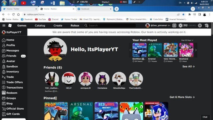The image size is (213, 120).
Task: Open friend Homeless avatar
Action: (x=102, y=79)
